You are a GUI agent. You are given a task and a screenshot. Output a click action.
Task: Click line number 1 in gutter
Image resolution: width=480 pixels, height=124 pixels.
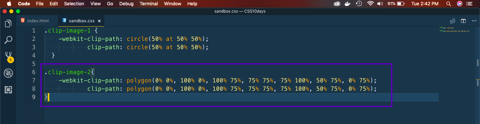tap(33, 31)
